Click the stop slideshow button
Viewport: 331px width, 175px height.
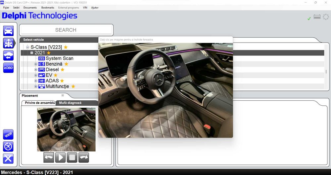(x=72, y=157)
